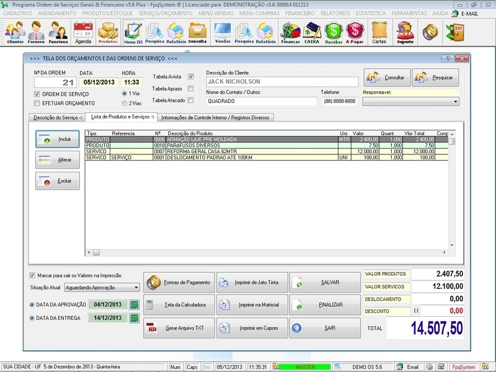Open the Suporte icon
Image resolution: width=496 pixels, height=372 pixels.
(405, 32)
